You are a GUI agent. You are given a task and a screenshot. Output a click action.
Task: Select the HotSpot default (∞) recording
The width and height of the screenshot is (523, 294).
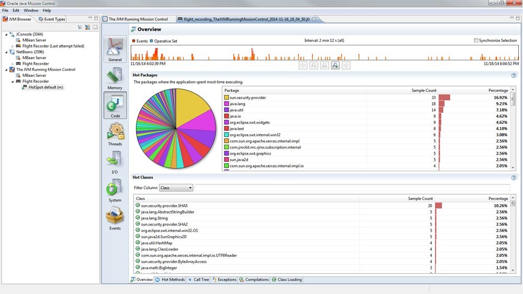42,87
